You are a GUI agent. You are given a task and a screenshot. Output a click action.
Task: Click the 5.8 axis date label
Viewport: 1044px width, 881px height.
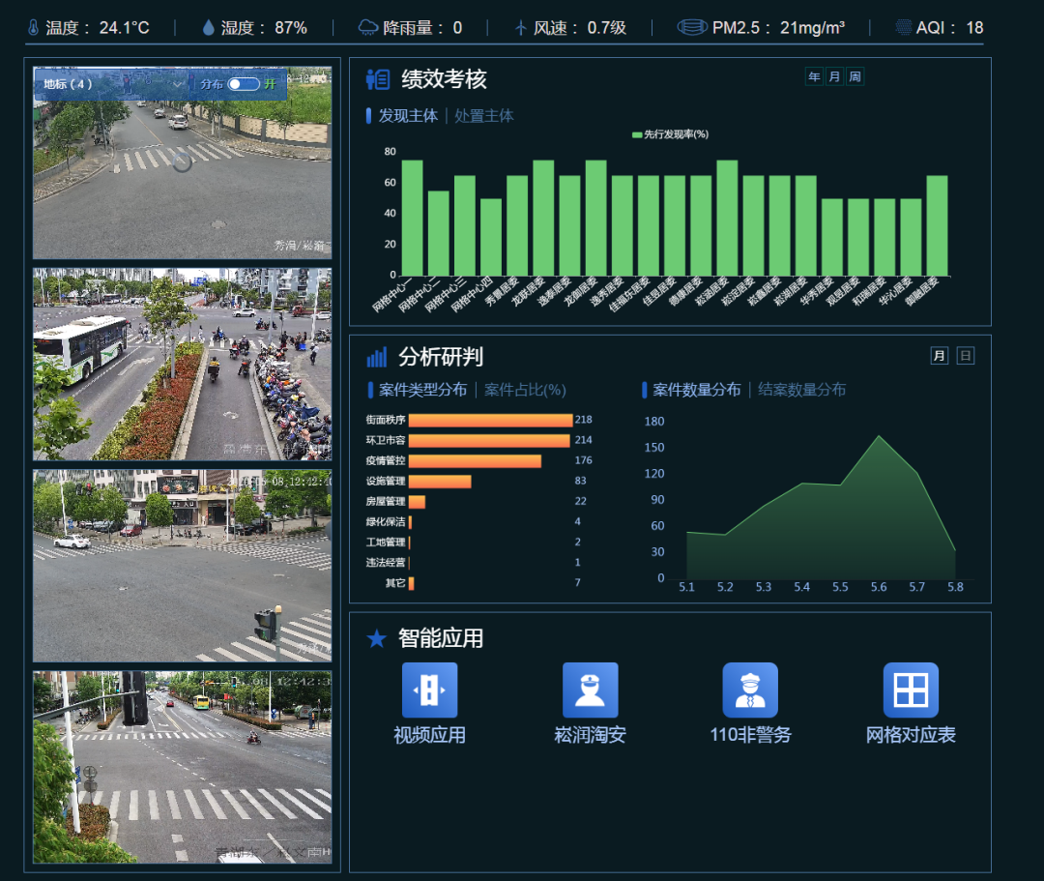[955, 587]
